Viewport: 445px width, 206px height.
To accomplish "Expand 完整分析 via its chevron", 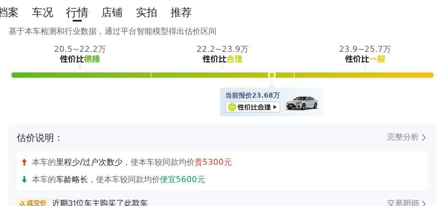I will point(424,137).
